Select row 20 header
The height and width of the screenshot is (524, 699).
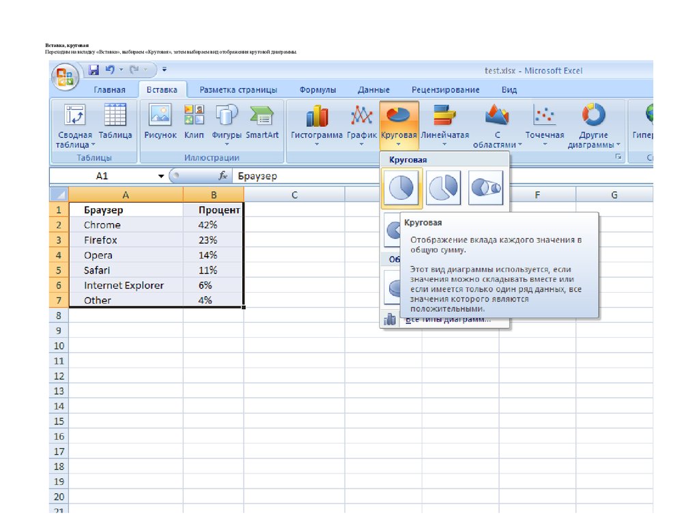pyautogui.click(x=59, y=497)
